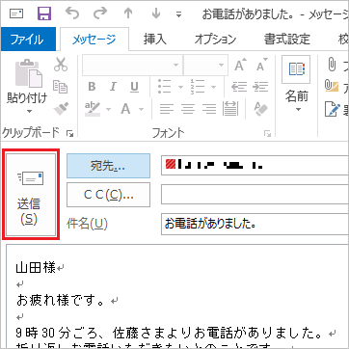The width and height of the screenshot is (349, 349).
Task: Open the フォント dialog launcher
Action: point(267,133)
